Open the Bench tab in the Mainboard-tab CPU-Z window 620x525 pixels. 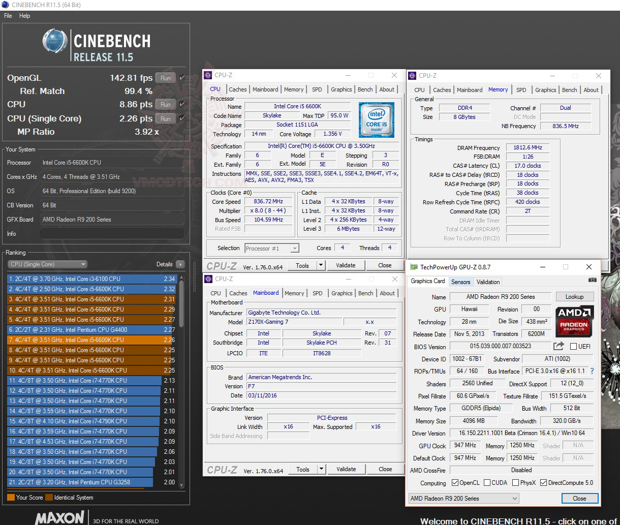point(366,293)
